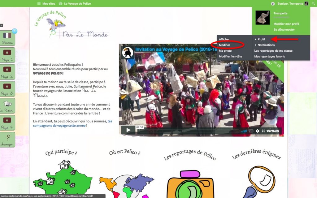
Task: Select Modifier in profile submenu
Action: click(x=224, y=45)
